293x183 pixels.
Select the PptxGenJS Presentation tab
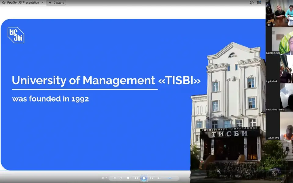(x=23, y=3)
